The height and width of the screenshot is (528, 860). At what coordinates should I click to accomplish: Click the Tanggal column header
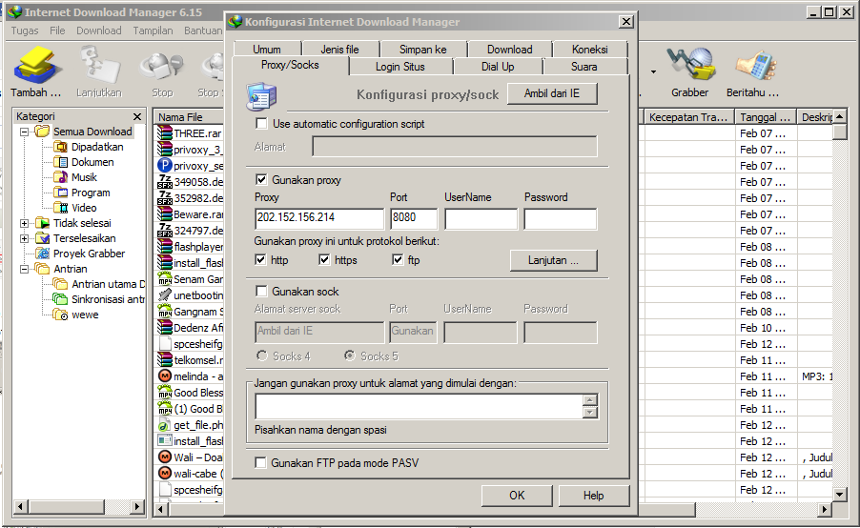766,117
